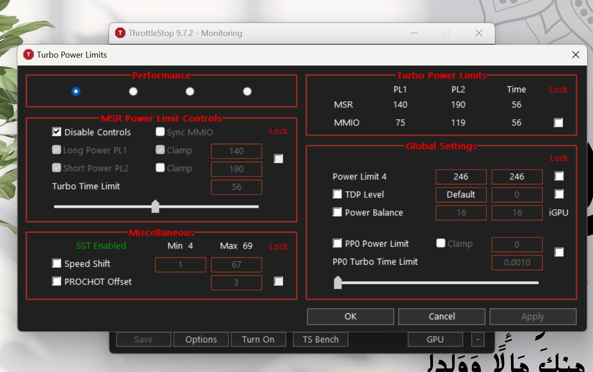Toggle the Clamp checkbox for Short Power PL2
593x372 pixels.
coord(160,168)
